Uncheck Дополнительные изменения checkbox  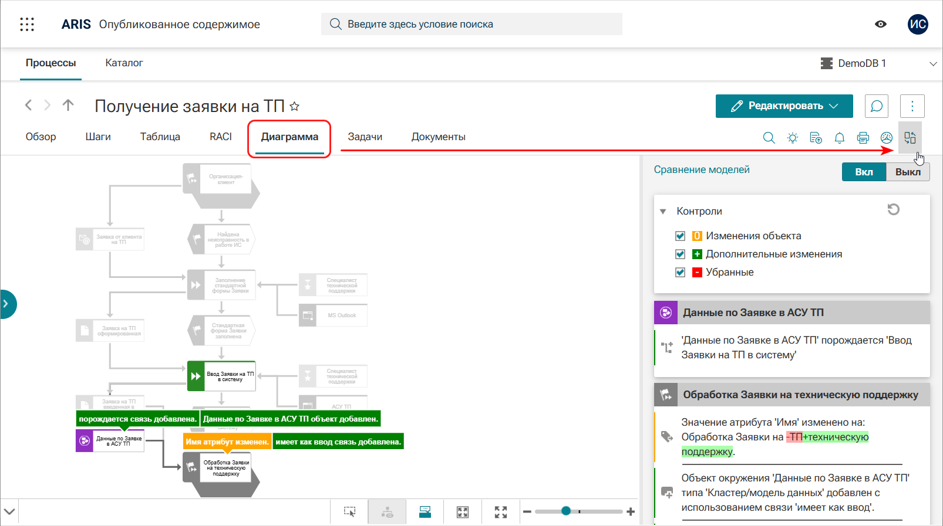(680, 254)
